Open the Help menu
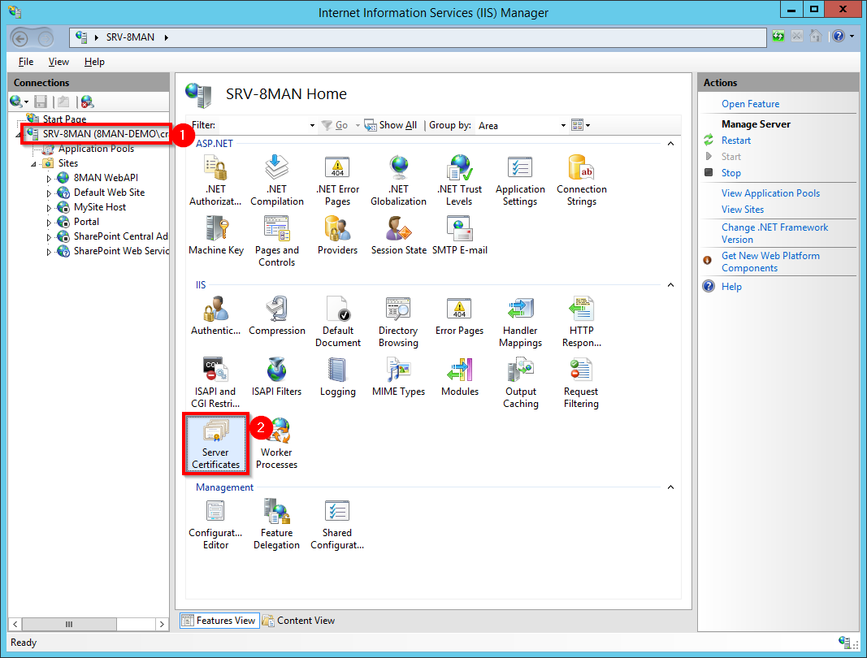This screenshot has height=658, width=867. (x=94, y=62)
